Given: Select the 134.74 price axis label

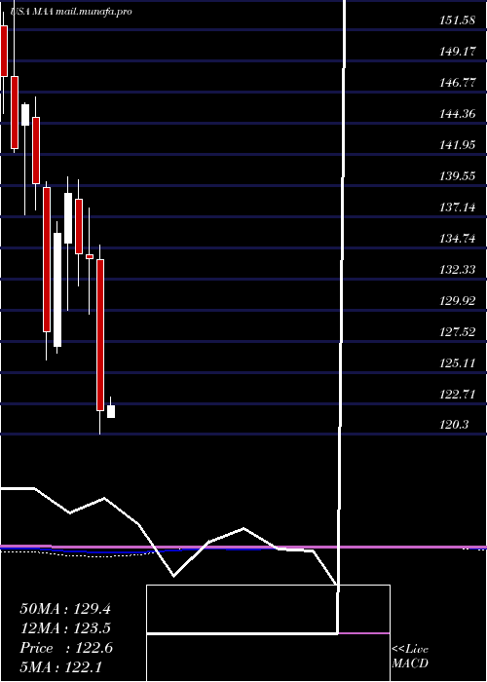Looking at the screenshot, I should [457, 239].
